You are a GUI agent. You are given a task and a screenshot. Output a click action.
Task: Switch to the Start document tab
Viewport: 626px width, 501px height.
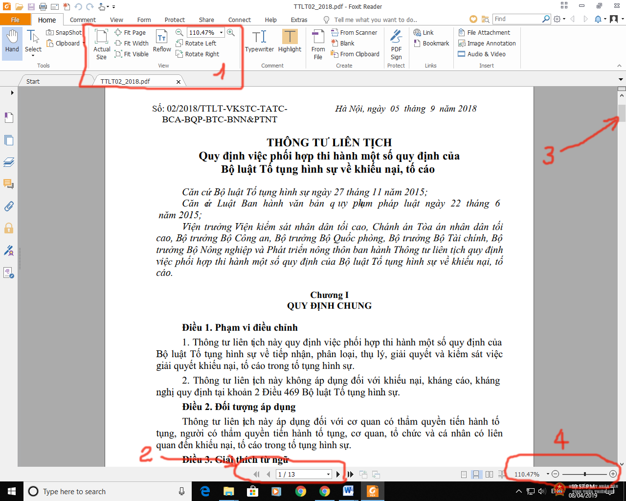coord(33,81)
